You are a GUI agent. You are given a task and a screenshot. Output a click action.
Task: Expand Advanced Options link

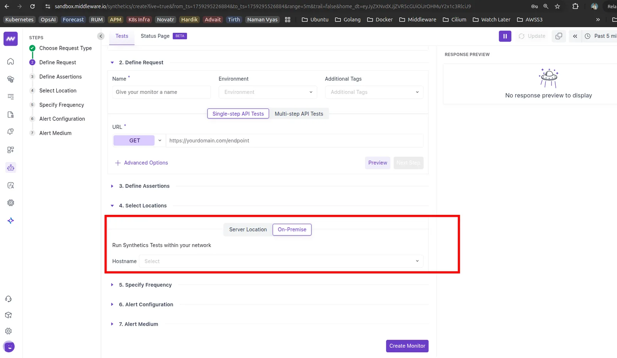tap(142, 163)
